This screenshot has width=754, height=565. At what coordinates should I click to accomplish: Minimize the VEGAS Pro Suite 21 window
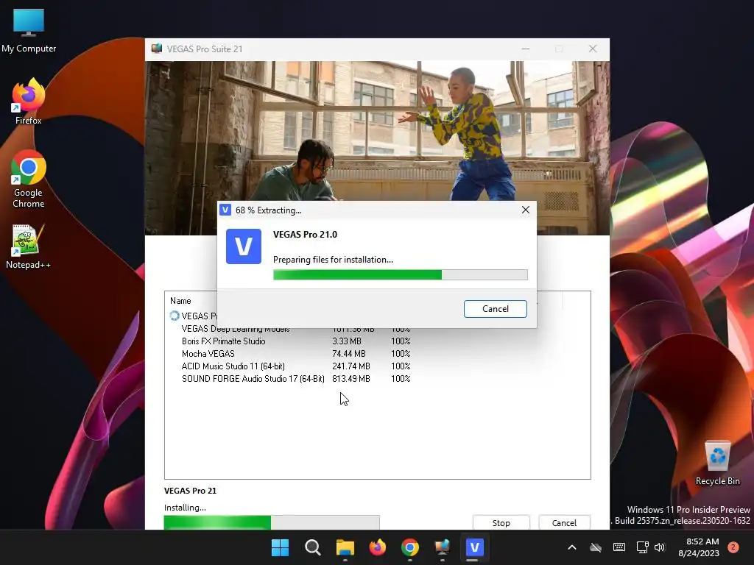click(526, 49)
